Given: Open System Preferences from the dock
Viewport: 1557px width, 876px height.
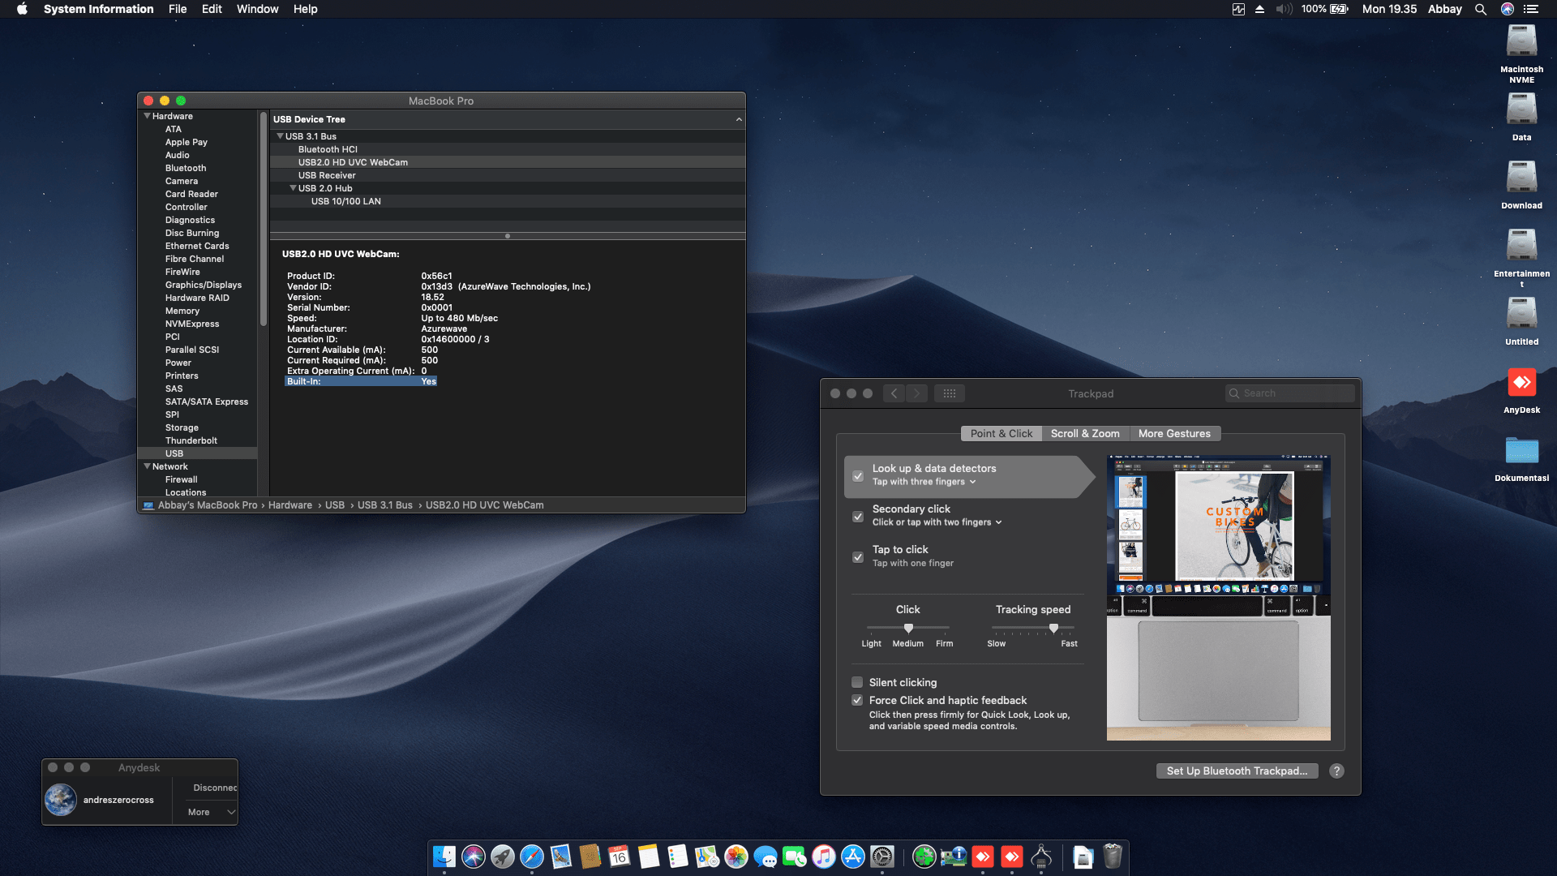Looking at the screenshot, I should (882, 857).
